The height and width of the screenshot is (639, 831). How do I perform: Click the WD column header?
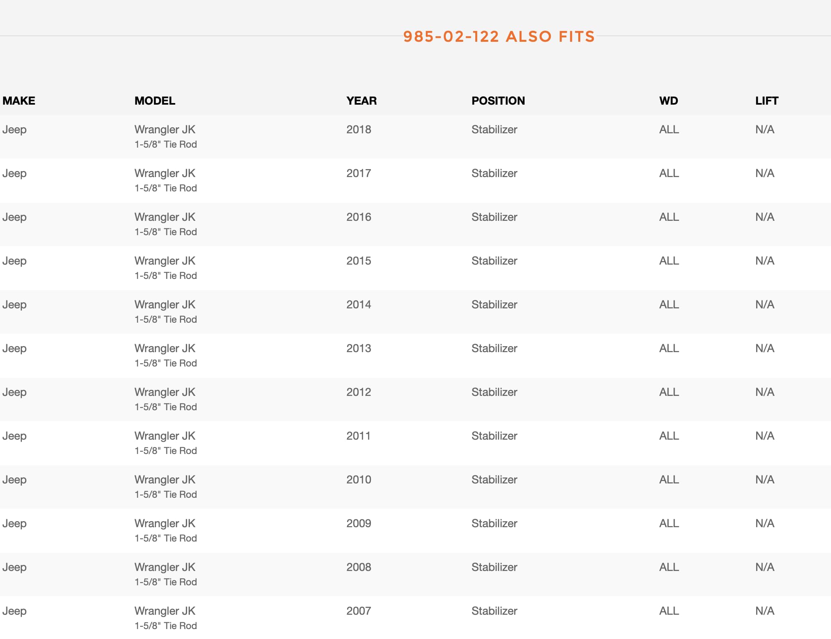click(668, 101)
